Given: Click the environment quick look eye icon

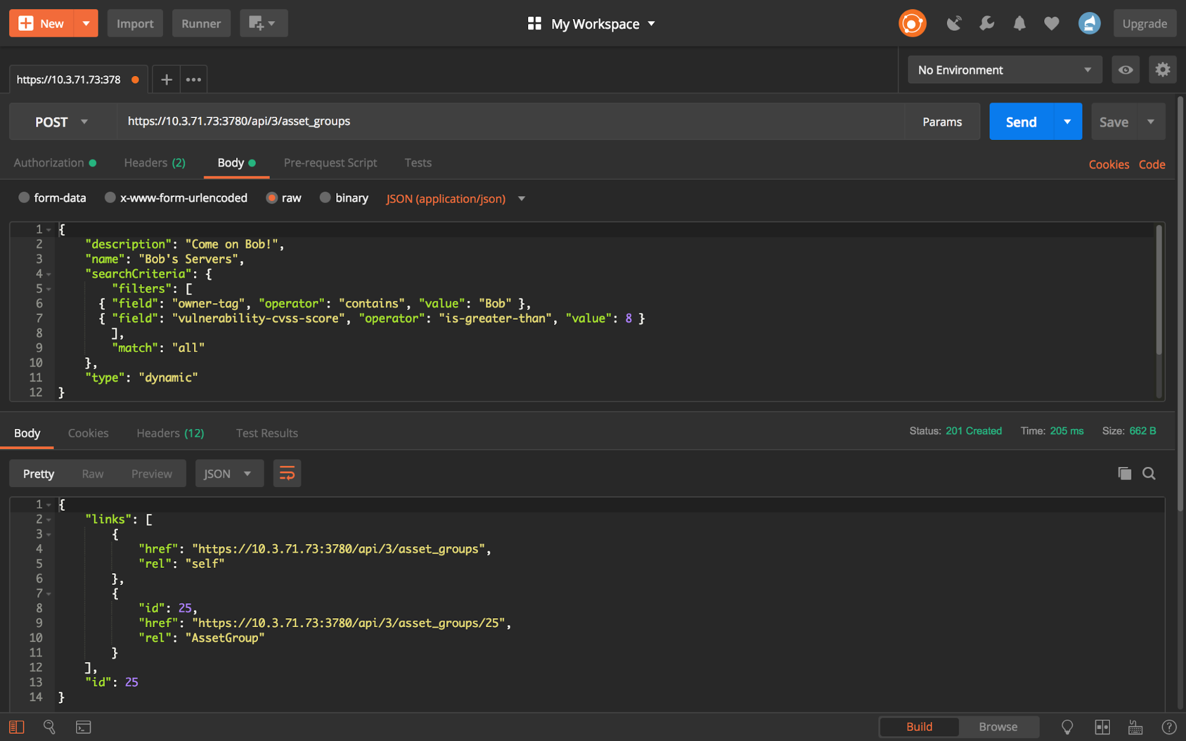Looking at the screenshot, I should pyautogui.click(x=1125, y=70).
